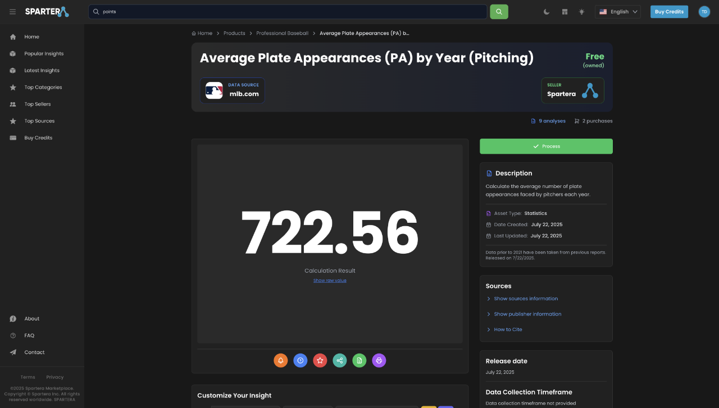Expand Show sources information
The image size is (719, 408).
pos(525,299)
